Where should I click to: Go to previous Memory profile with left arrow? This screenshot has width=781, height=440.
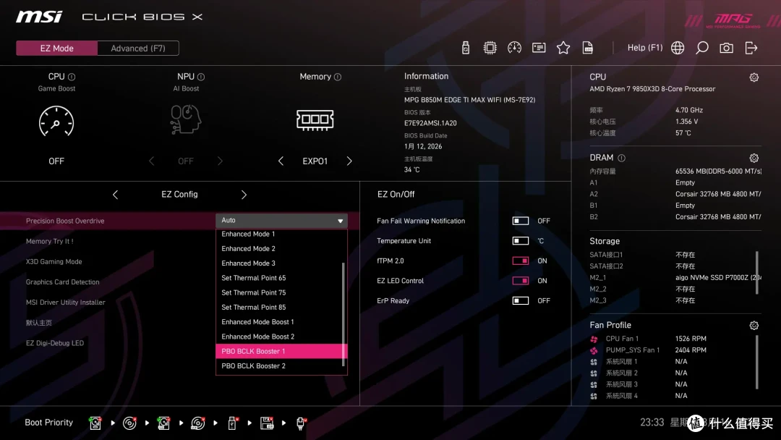[281, 161]
